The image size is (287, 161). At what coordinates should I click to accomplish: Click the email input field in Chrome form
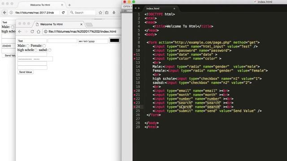(32, 55)
